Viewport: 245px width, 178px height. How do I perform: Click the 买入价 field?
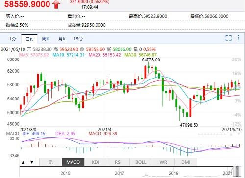point(15,16)
